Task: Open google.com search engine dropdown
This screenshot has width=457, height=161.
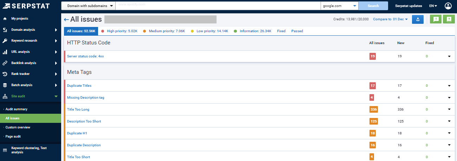Action: (x=339, y=6)
